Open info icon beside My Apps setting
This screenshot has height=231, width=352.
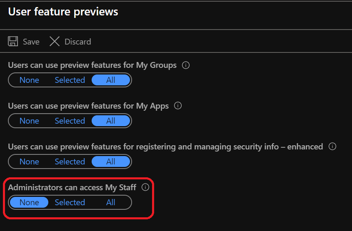(178, 106)
